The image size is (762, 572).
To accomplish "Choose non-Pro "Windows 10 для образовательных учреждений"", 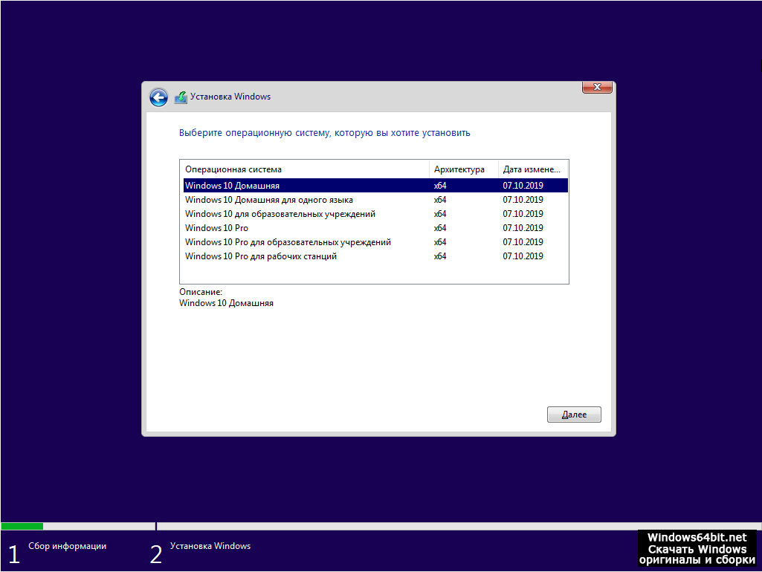I will (x=280, y=214).
